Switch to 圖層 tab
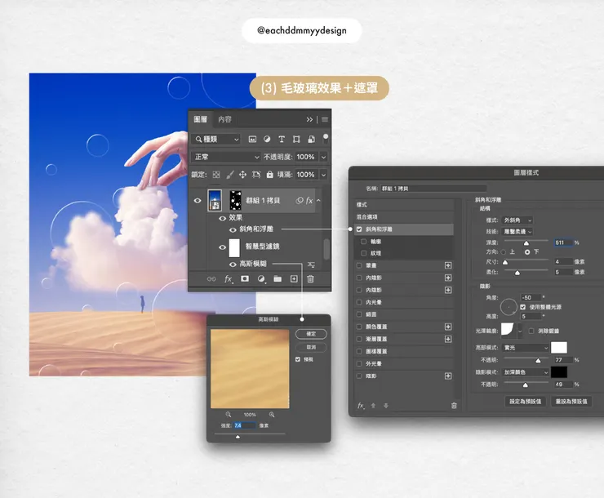604x498 pixels. 200,119
